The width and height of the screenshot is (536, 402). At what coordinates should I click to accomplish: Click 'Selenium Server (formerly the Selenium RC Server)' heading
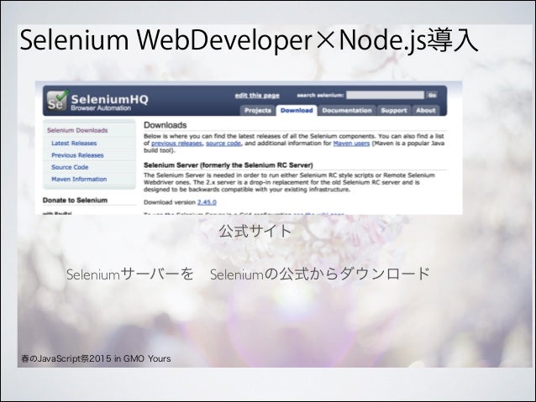(x=228, y=165)
